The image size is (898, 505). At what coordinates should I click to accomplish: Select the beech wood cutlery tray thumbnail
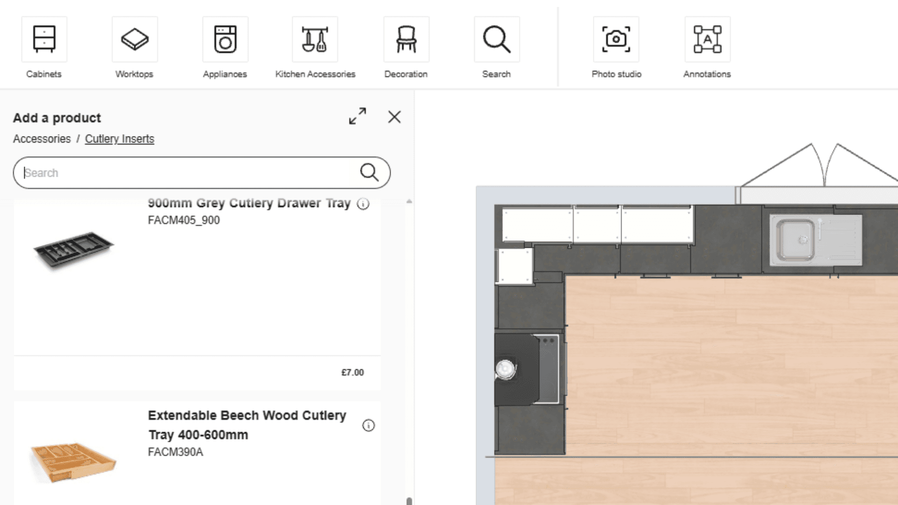(73, 462)
